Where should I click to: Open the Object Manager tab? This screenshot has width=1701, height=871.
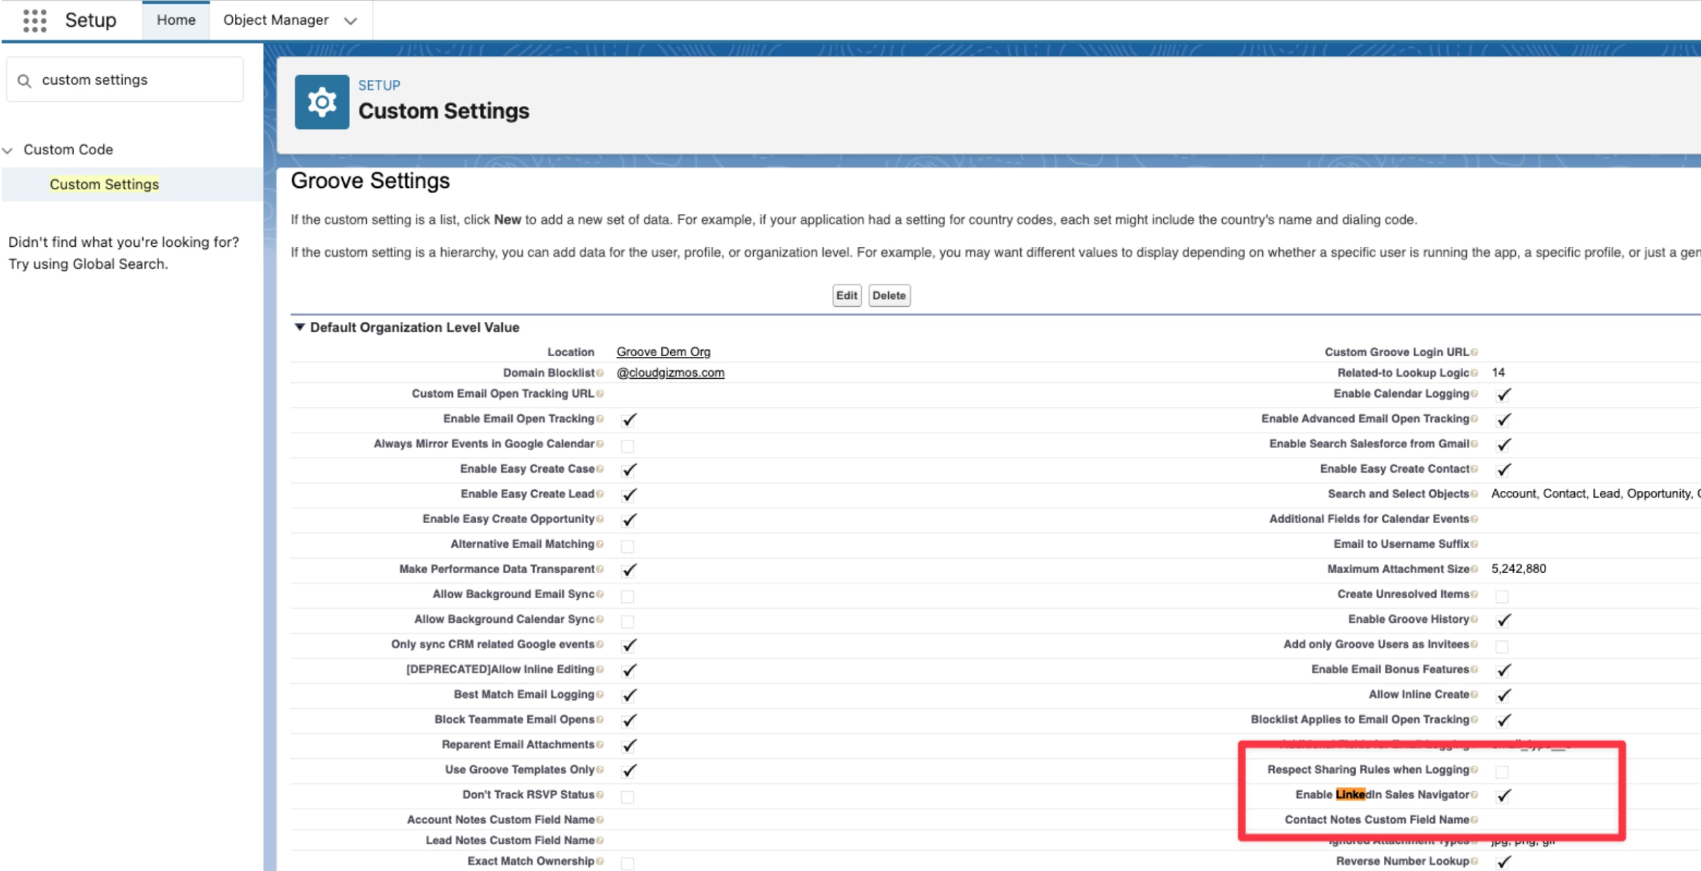(x=276, y=20)
